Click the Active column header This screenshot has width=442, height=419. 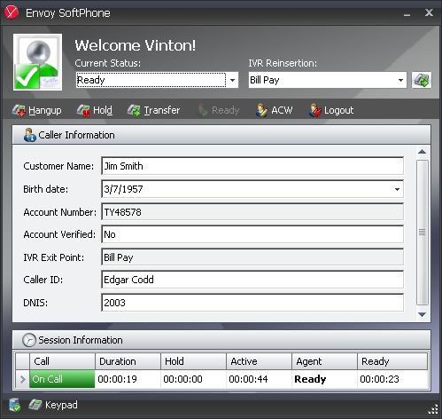pyautogui.click(x=260, y=361)
